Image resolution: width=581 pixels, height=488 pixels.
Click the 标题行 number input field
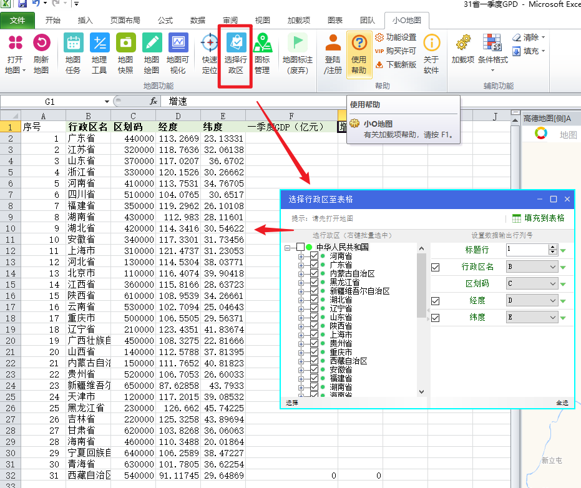(527, 250)
